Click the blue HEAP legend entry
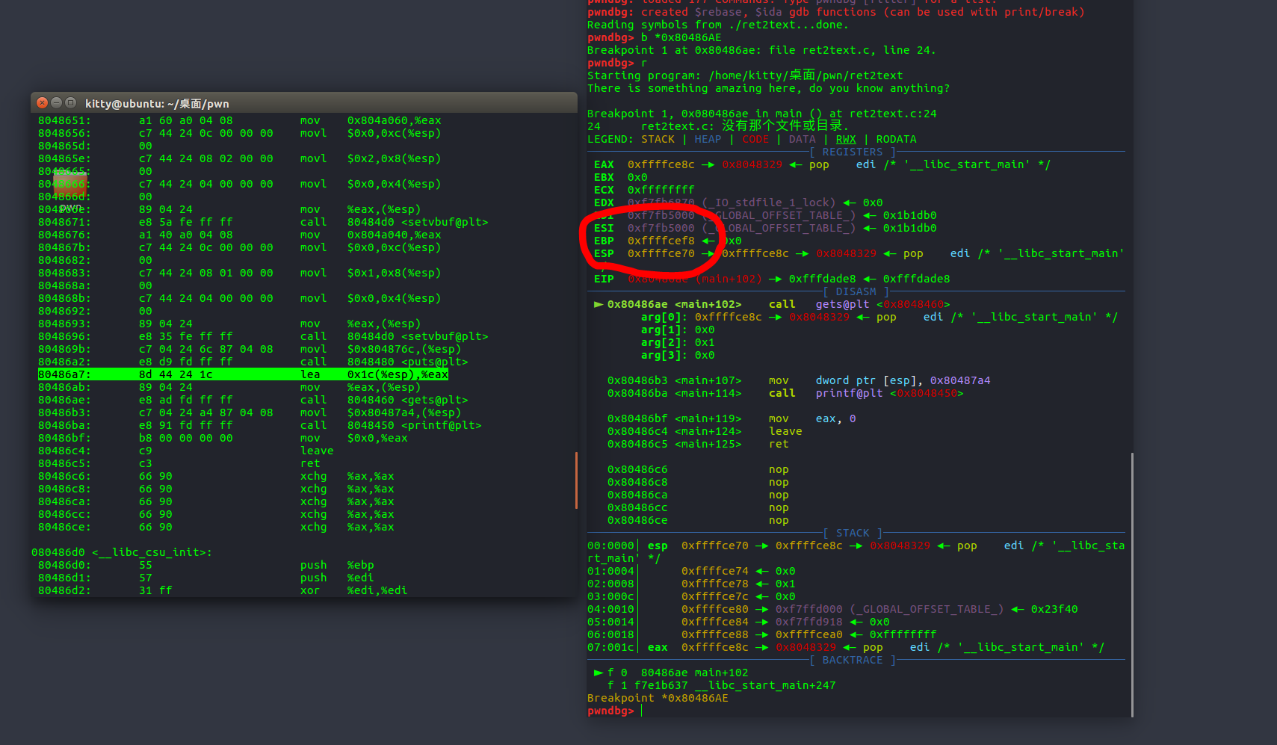The image size is (1277, 745). 708,139
